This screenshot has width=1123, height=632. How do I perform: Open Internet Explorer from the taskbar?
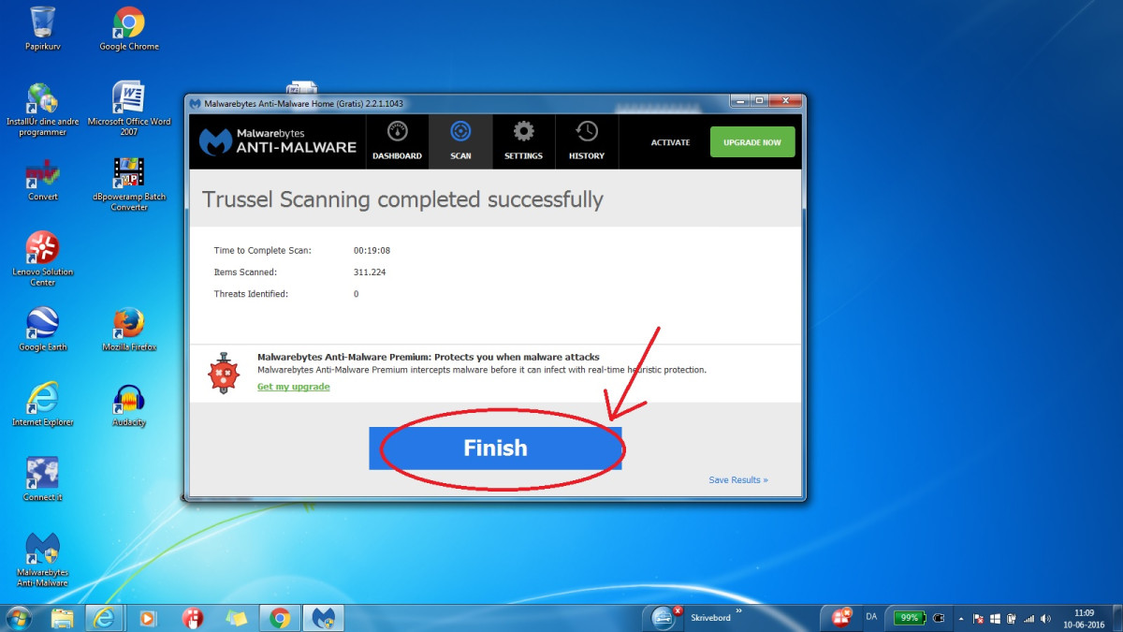(105, 618)
